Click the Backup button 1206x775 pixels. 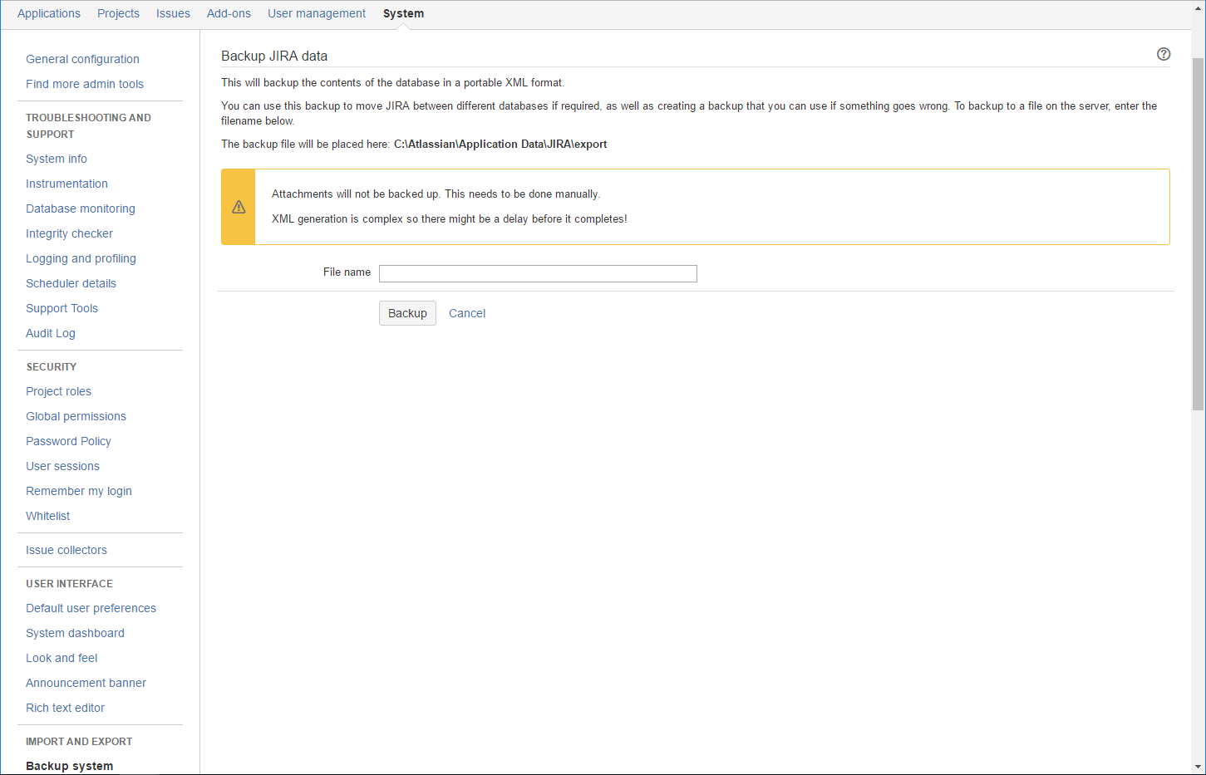click(407, 313)
